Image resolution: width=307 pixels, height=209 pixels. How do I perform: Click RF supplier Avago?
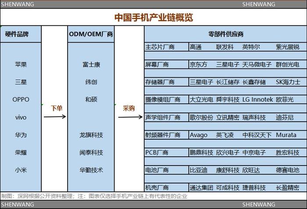point(199,135)
